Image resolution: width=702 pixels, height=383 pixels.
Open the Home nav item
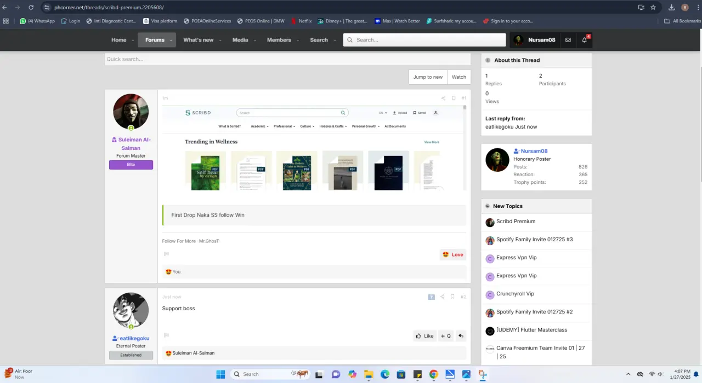(119, 40)
